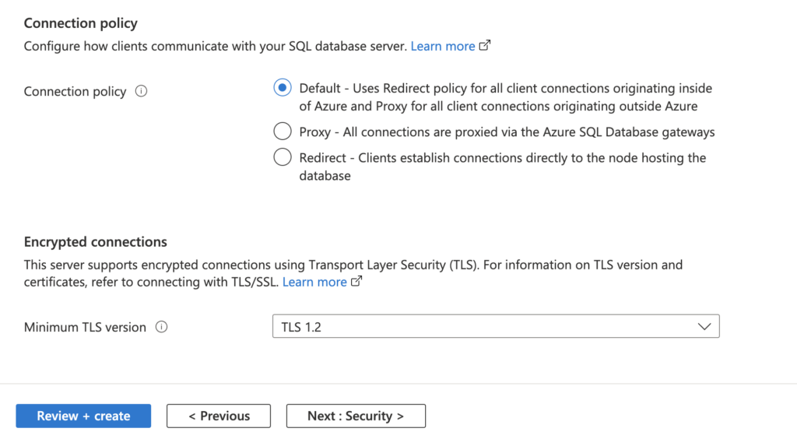This screenshot has width=797, height=439.
Task: Proceed using Next : Security button
Action: 356,416
